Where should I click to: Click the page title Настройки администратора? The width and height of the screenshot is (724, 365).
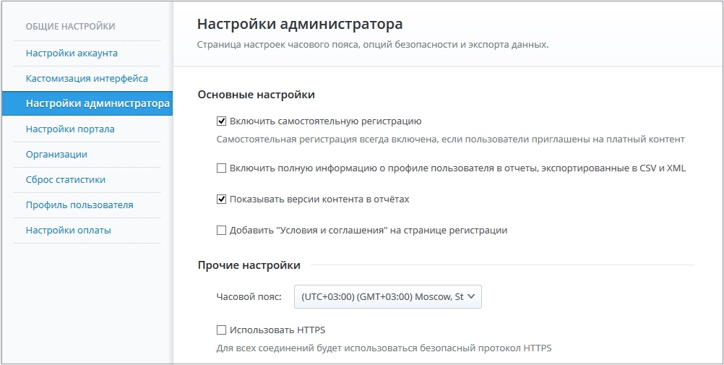tap(300, 25)
